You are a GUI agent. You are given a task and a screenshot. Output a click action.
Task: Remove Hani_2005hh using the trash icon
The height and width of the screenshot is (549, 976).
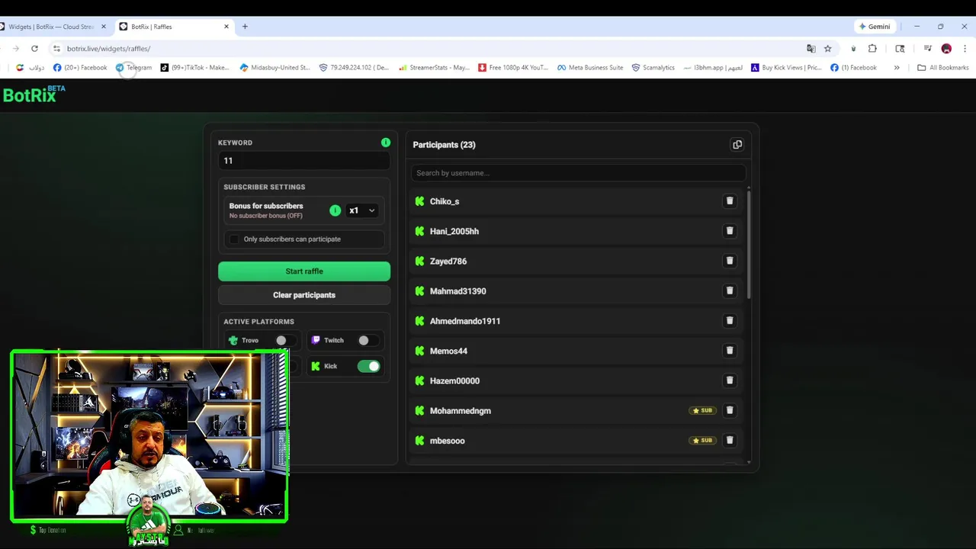coord(730,231)
